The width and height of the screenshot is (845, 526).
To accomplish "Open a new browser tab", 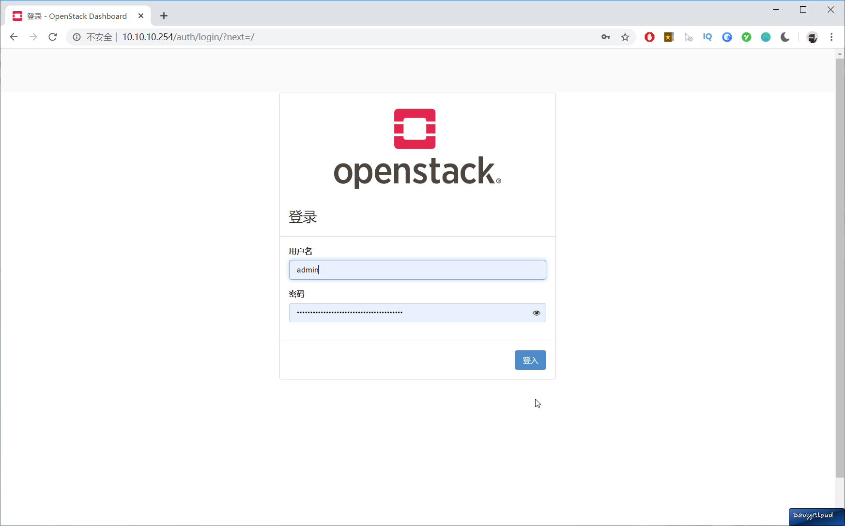I will tap(164, 15).
